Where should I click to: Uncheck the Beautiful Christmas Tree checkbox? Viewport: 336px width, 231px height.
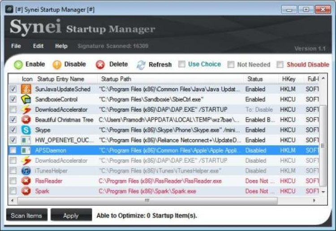click(13, 120)
